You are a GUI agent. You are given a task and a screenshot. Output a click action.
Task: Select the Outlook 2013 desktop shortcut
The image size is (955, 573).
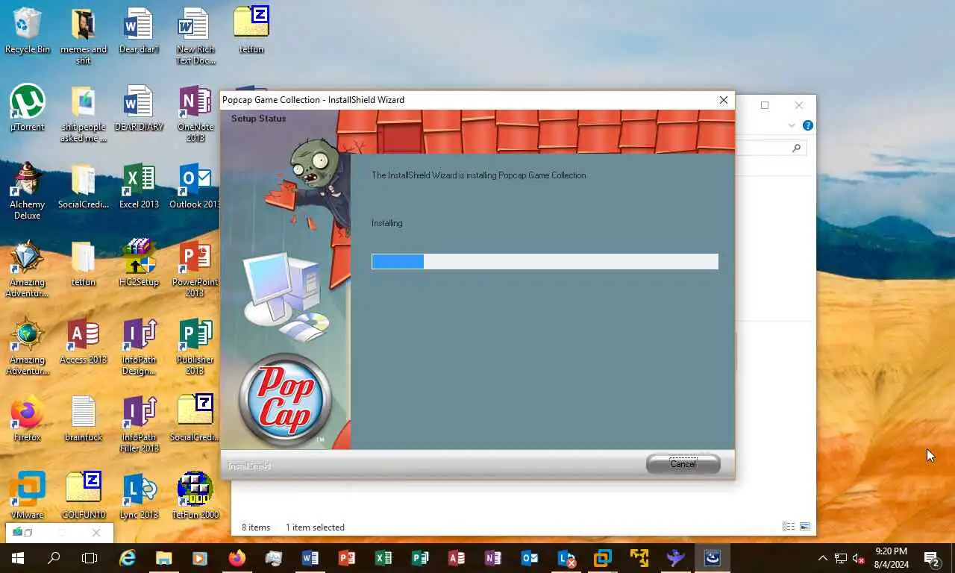(195, 186)
